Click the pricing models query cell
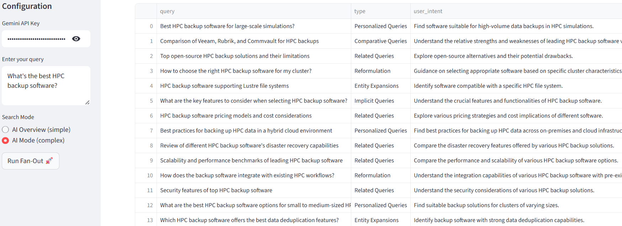 click(236, 116)
